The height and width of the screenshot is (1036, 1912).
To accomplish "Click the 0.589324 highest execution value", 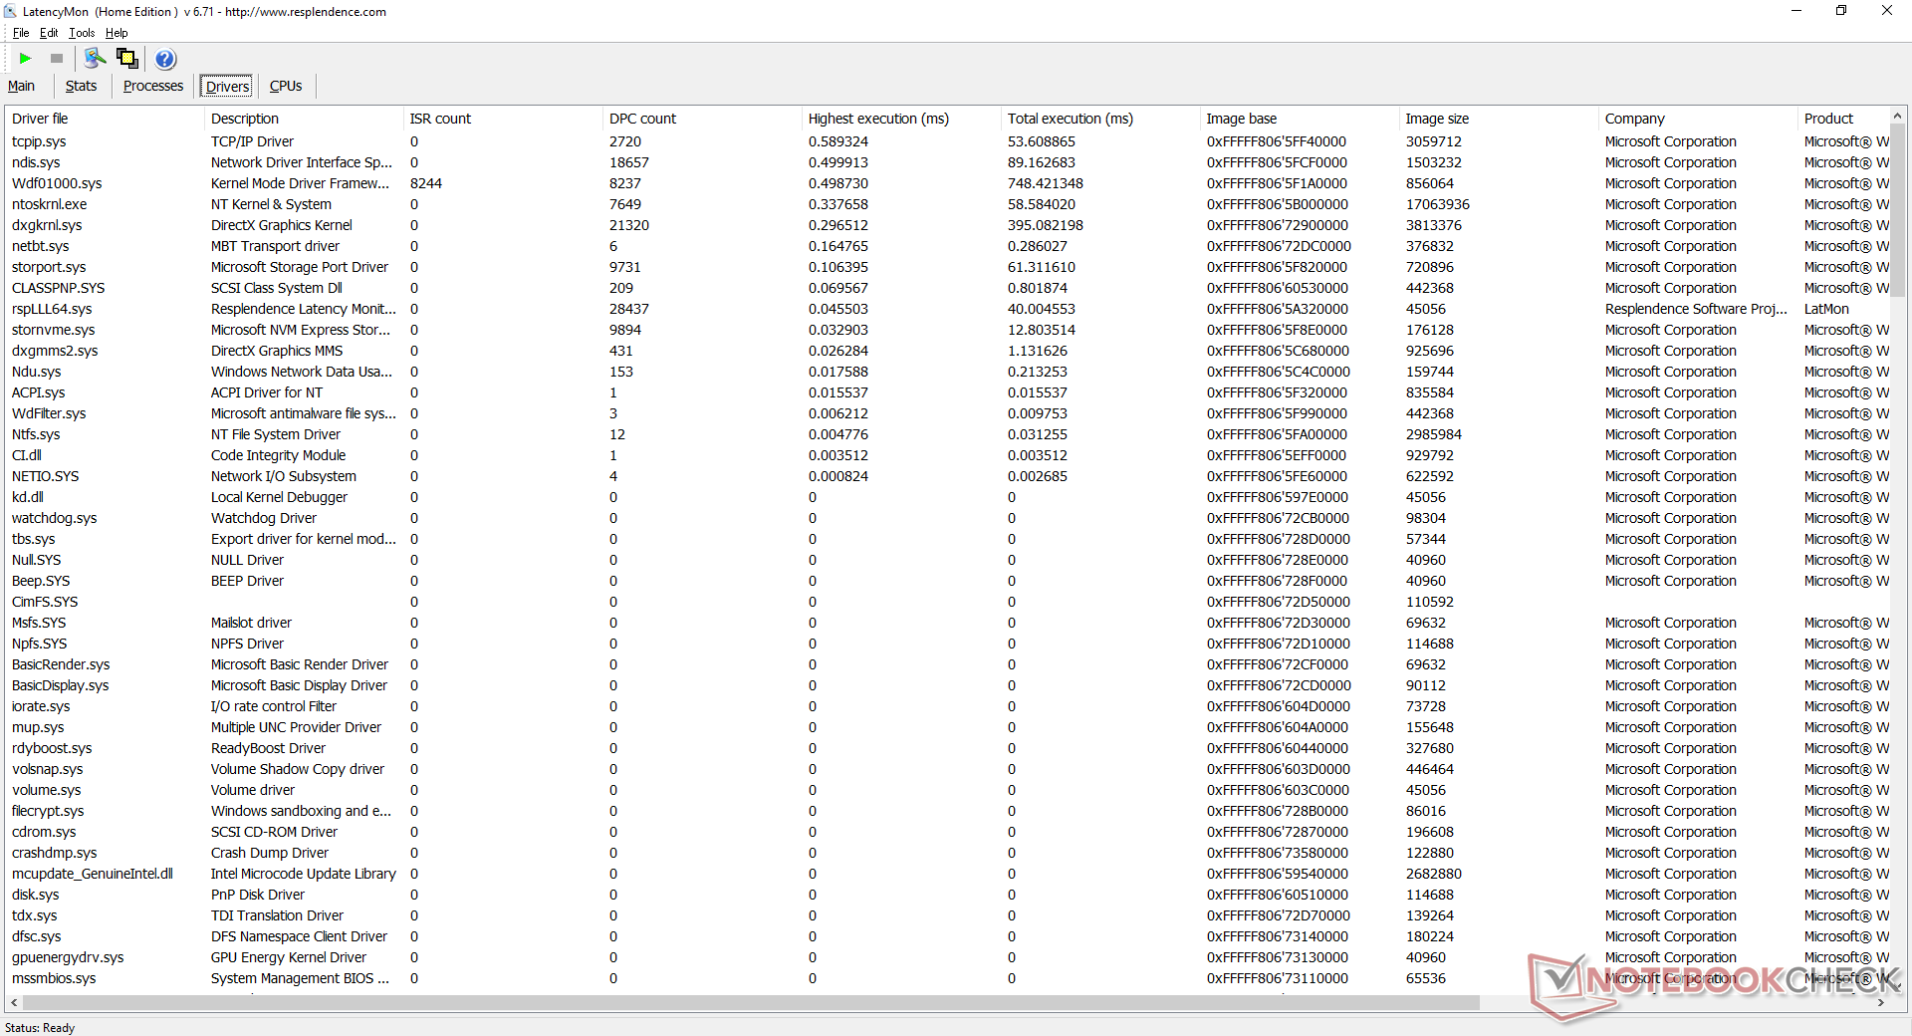I will pos(838,141).
